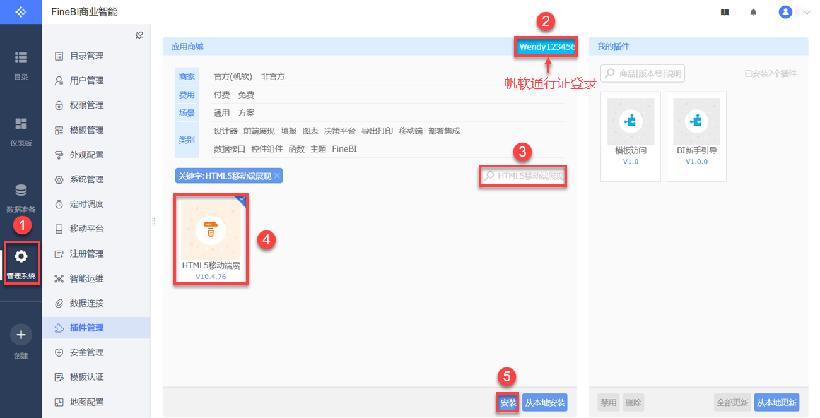Click the 全部更新 update all button

click(x=732, y=403)
